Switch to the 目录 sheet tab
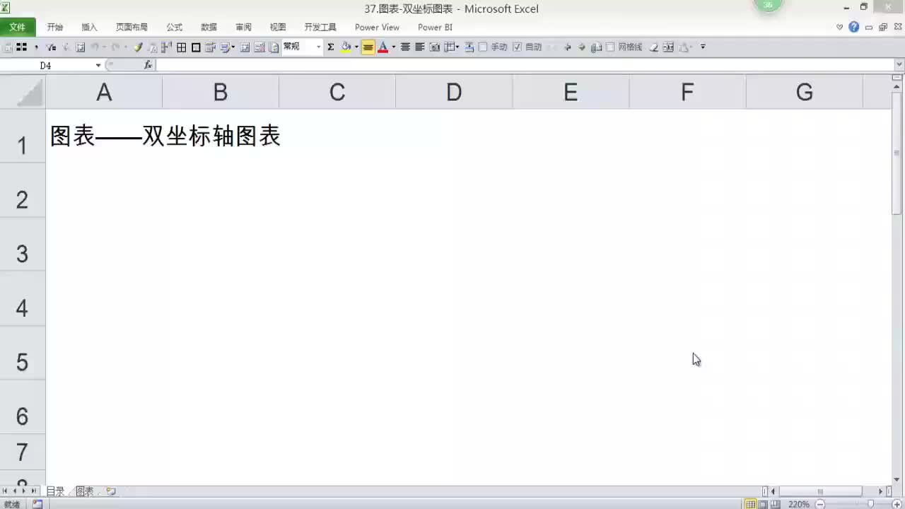This screenshot has width=905, height=509. tap(55, 491)
